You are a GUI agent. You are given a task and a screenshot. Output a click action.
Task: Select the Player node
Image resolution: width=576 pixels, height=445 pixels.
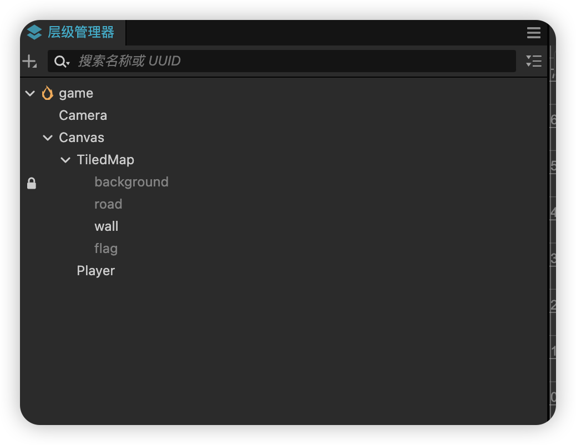click(95, 271)
